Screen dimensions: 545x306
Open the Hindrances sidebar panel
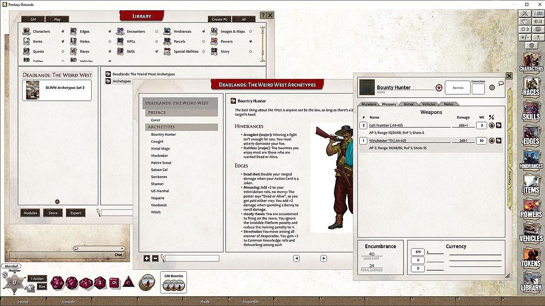point(531,159)
